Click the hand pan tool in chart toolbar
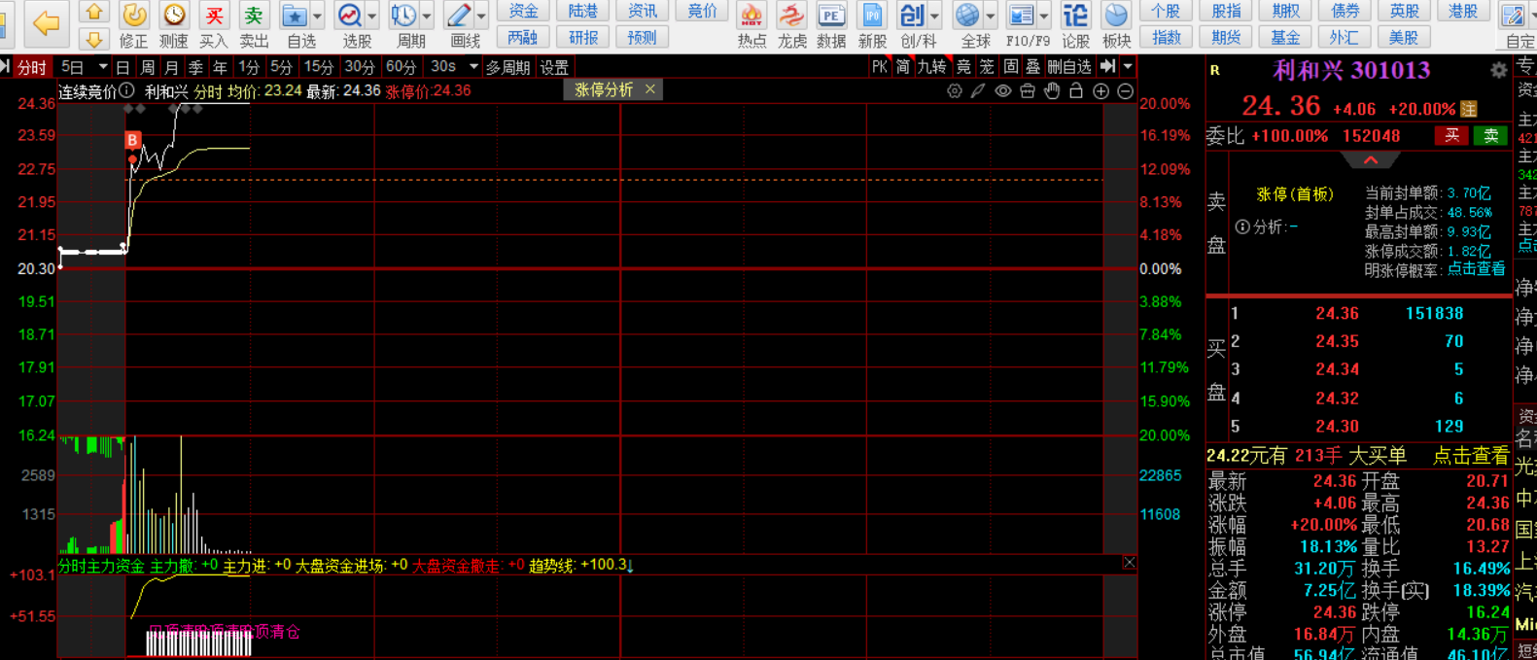 (x=1052, y=90)
